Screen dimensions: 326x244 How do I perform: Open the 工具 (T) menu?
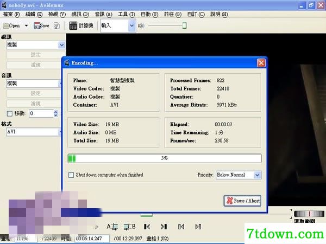[127, 14]
